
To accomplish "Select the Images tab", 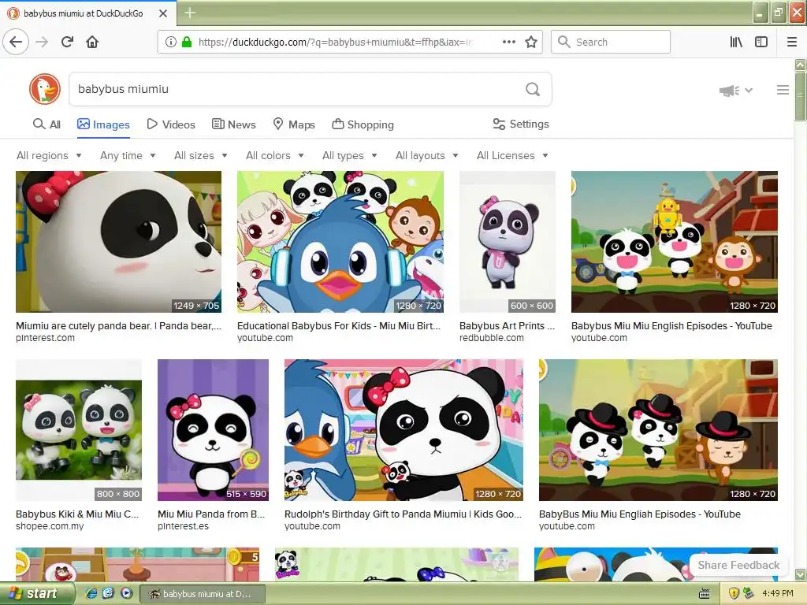I will (103, 124).
